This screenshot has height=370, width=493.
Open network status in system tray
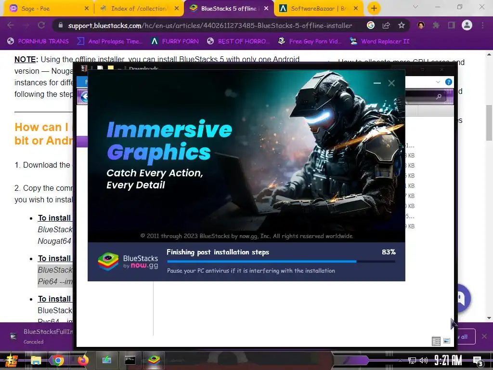pos(412,360)
